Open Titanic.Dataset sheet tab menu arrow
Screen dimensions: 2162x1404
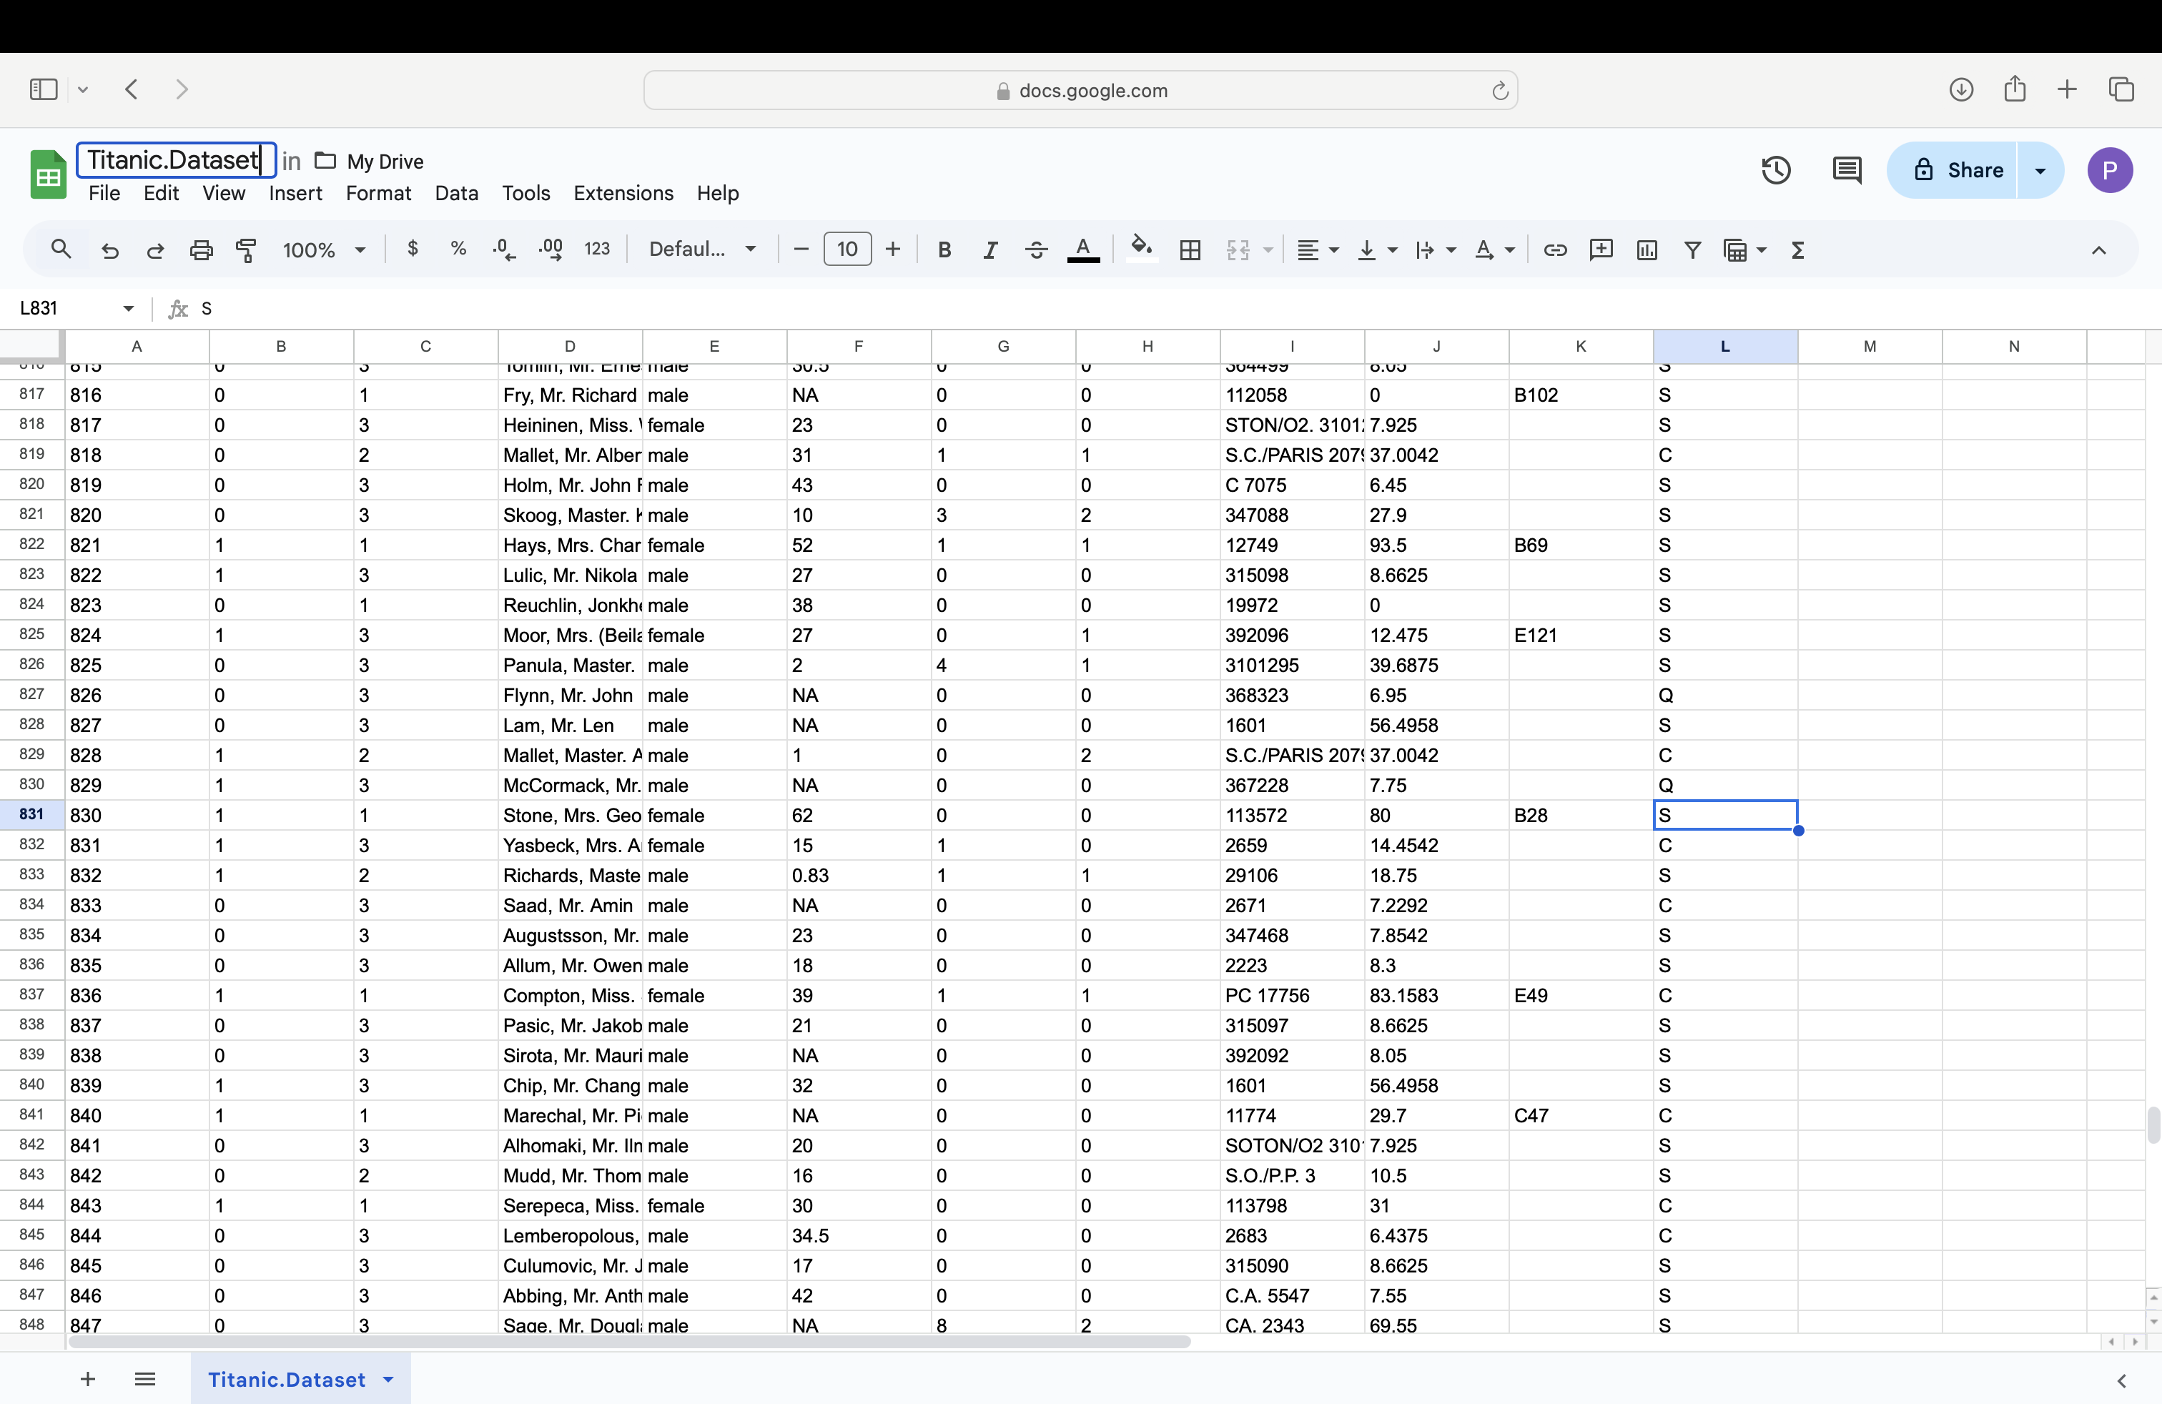click(389, 1378)
